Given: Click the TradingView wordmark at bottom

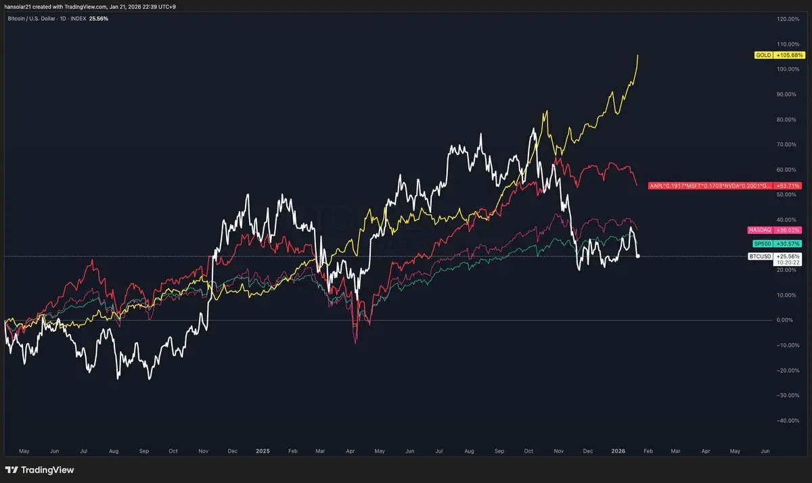Looking at the screenshot, I should pyautogui.click(x=47, y=470).
